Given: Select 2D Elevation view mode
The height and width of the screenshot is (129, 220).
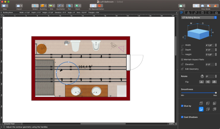Looking at the screenshot, I should [202, 6].
